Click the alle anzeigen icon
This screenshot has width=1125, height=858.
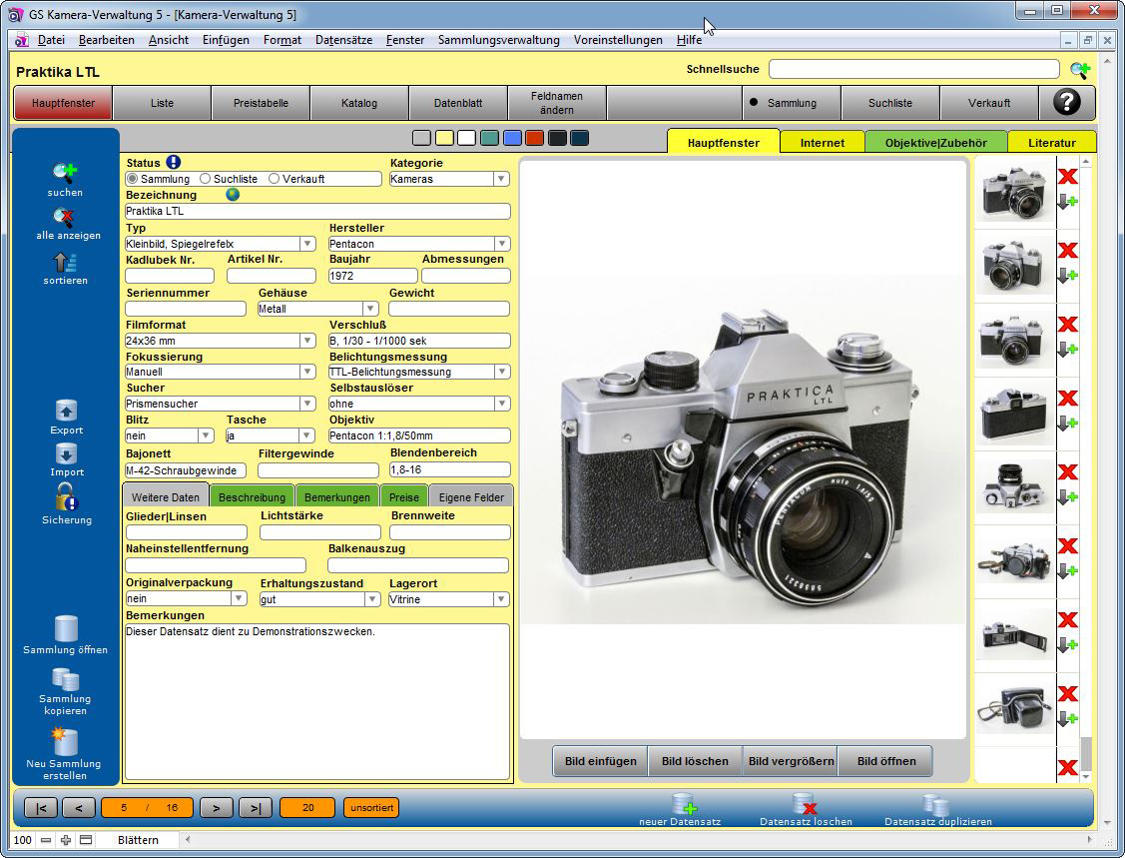click(x=65, y=217)
